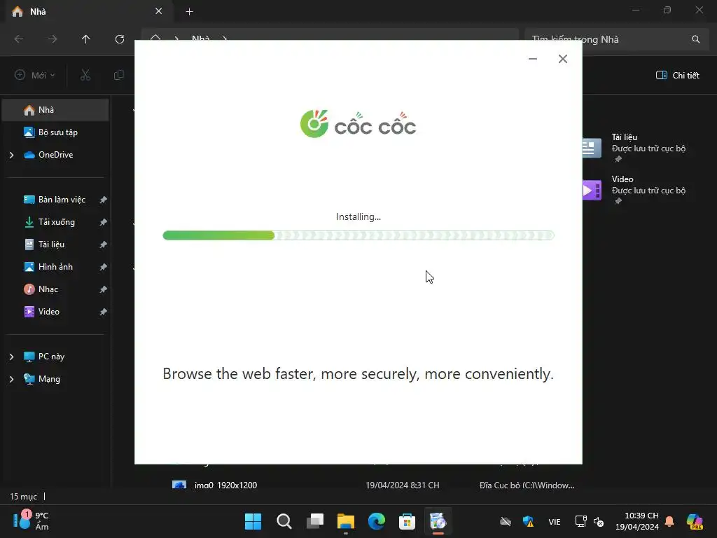The image size is (717, 538).
Task: Click the 15 mục status text
Action: pyautogui.click(x=23, y=497)
